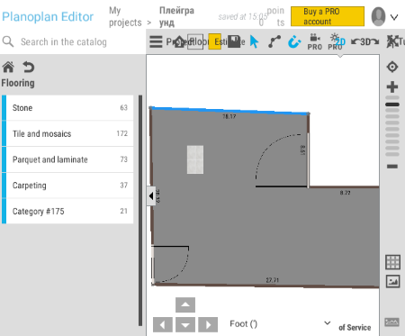405x336 pixels.
Task: Expand the account dropdown chevron
Action: pyautogui.click(x=394, y=17)
